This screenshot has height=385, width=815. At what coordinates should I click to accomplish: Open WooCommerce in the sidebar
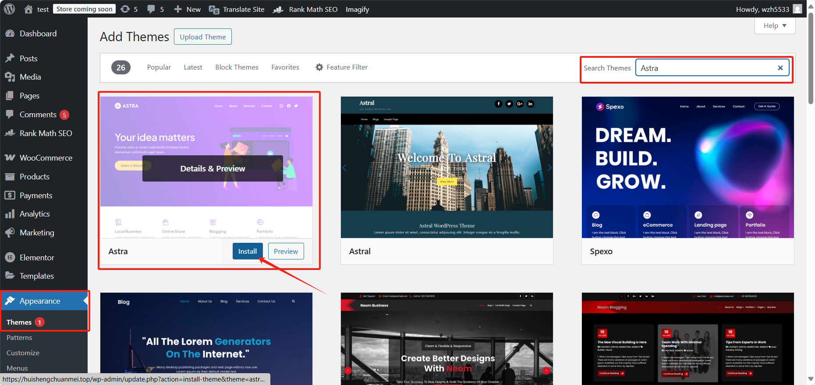(46, 158)
